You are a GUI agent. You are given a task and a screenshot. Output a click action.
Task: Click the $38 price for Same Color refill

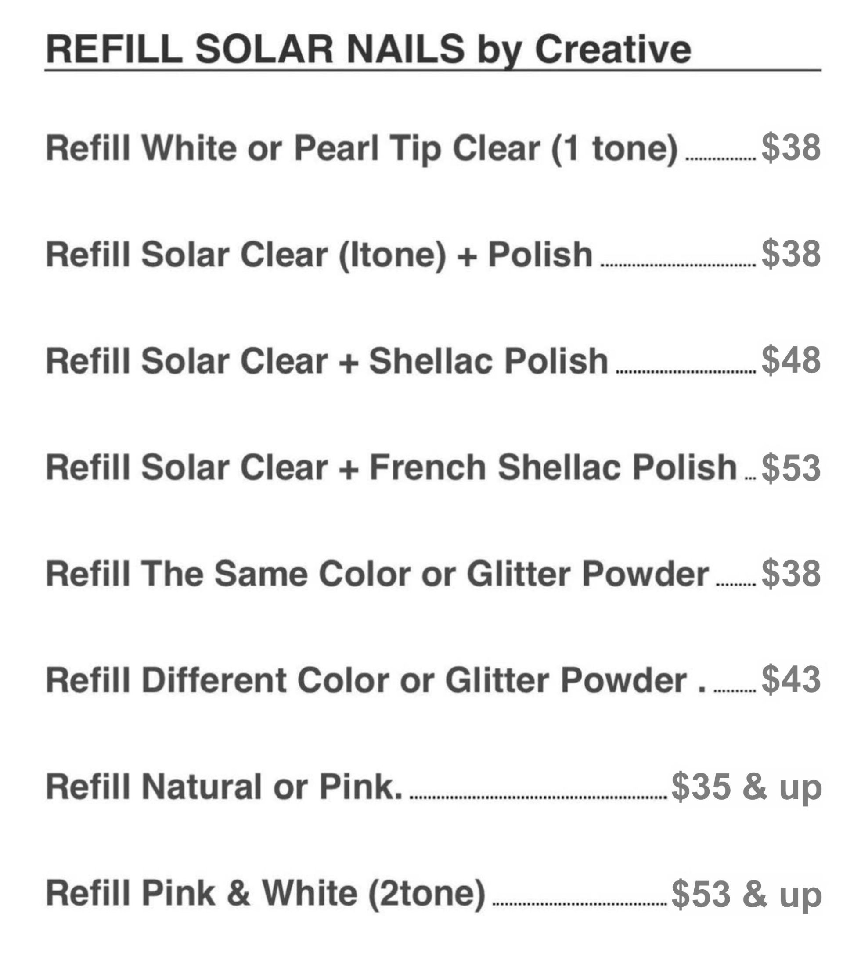pos(791,574)
